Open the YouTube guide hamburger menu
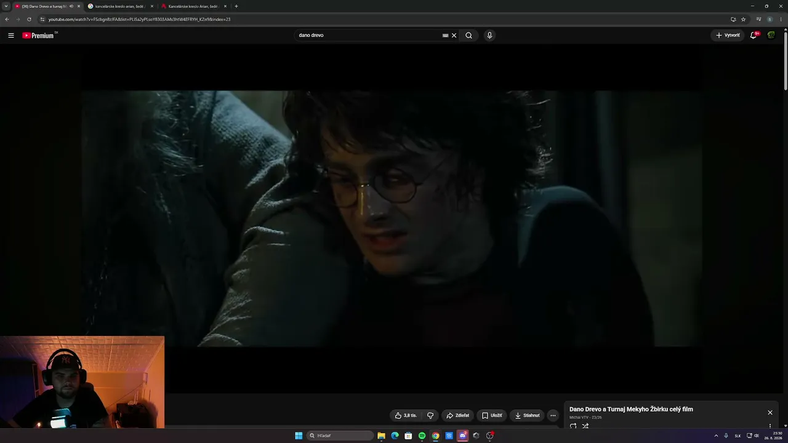The width and height of the screenshot is (788, 443). pos(10,35)
